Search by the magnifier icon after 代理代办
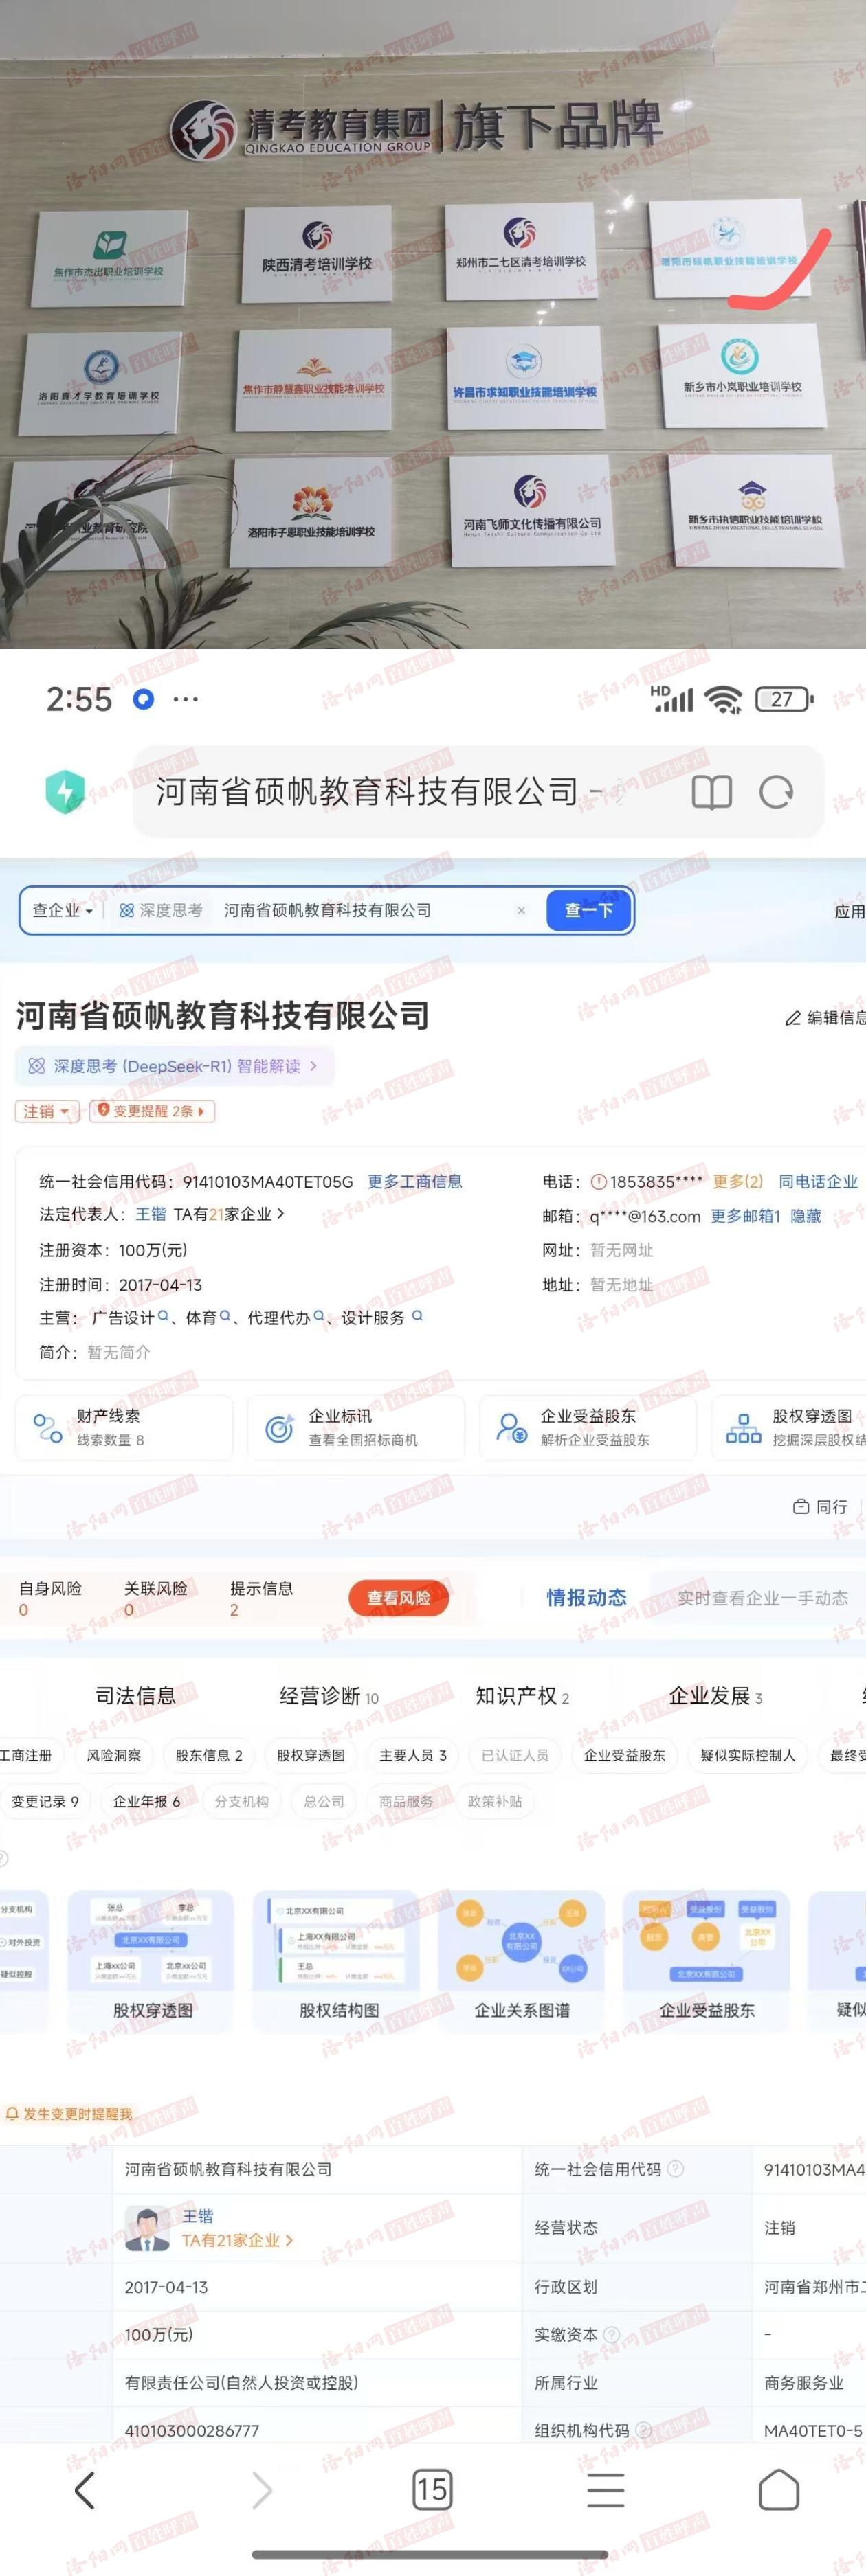The width and height of the screenshot is (866, 2576). pyautogui.click(x=319, y=1316)
